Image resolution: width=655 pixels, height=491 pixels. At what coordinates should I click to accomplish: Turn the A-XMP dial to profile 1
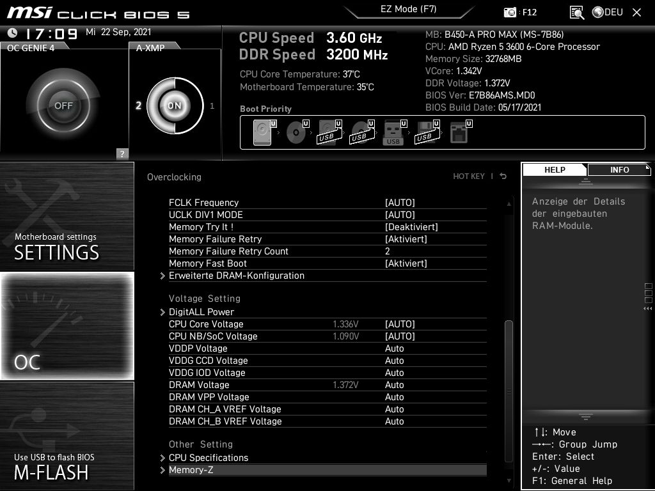[x=211, y=106]
